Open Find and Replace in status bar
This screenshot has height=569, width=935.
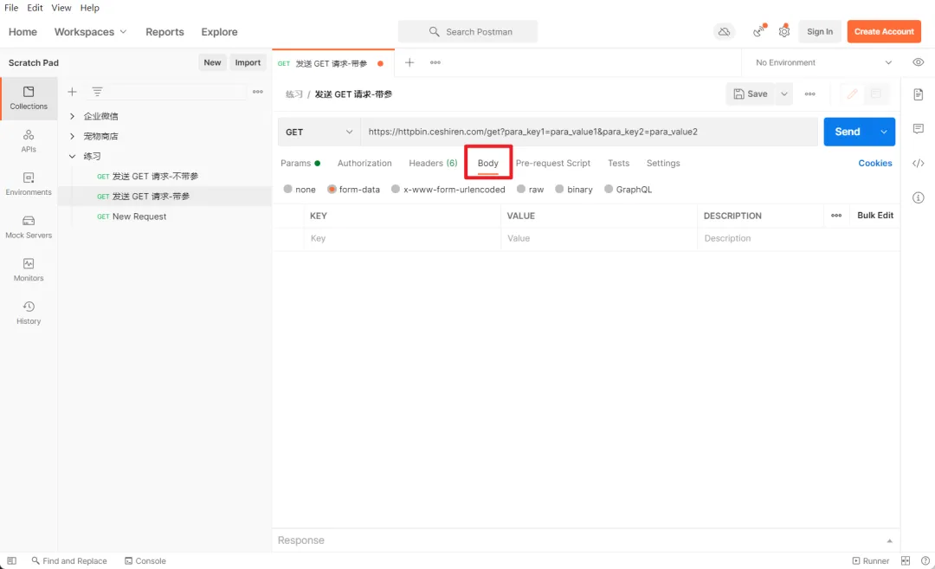point(69,560)
